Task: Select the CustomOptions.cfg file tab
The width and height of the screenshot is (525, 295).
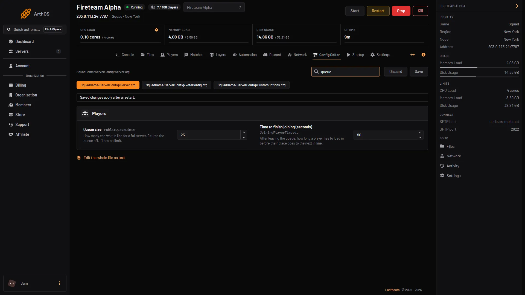Action: [251, 85]
